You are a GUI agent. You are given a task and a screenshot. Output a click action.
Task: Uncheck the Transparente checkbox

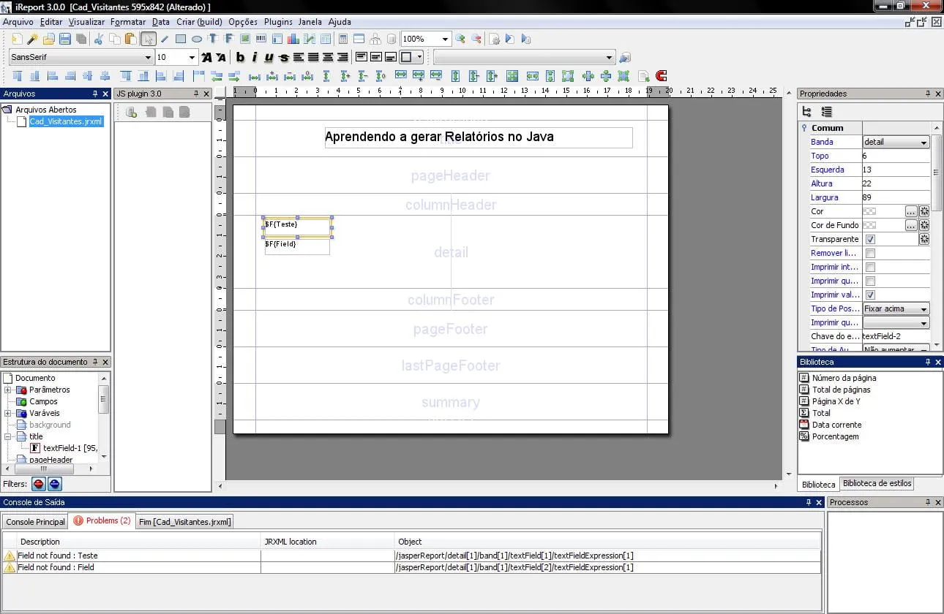point(870,240)
